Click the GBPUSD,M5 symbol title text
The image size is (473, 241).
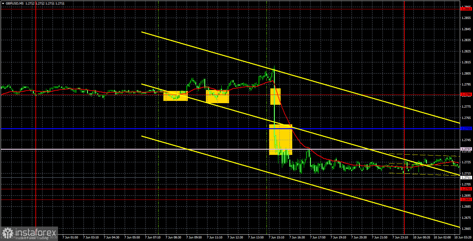pos(15,3)
